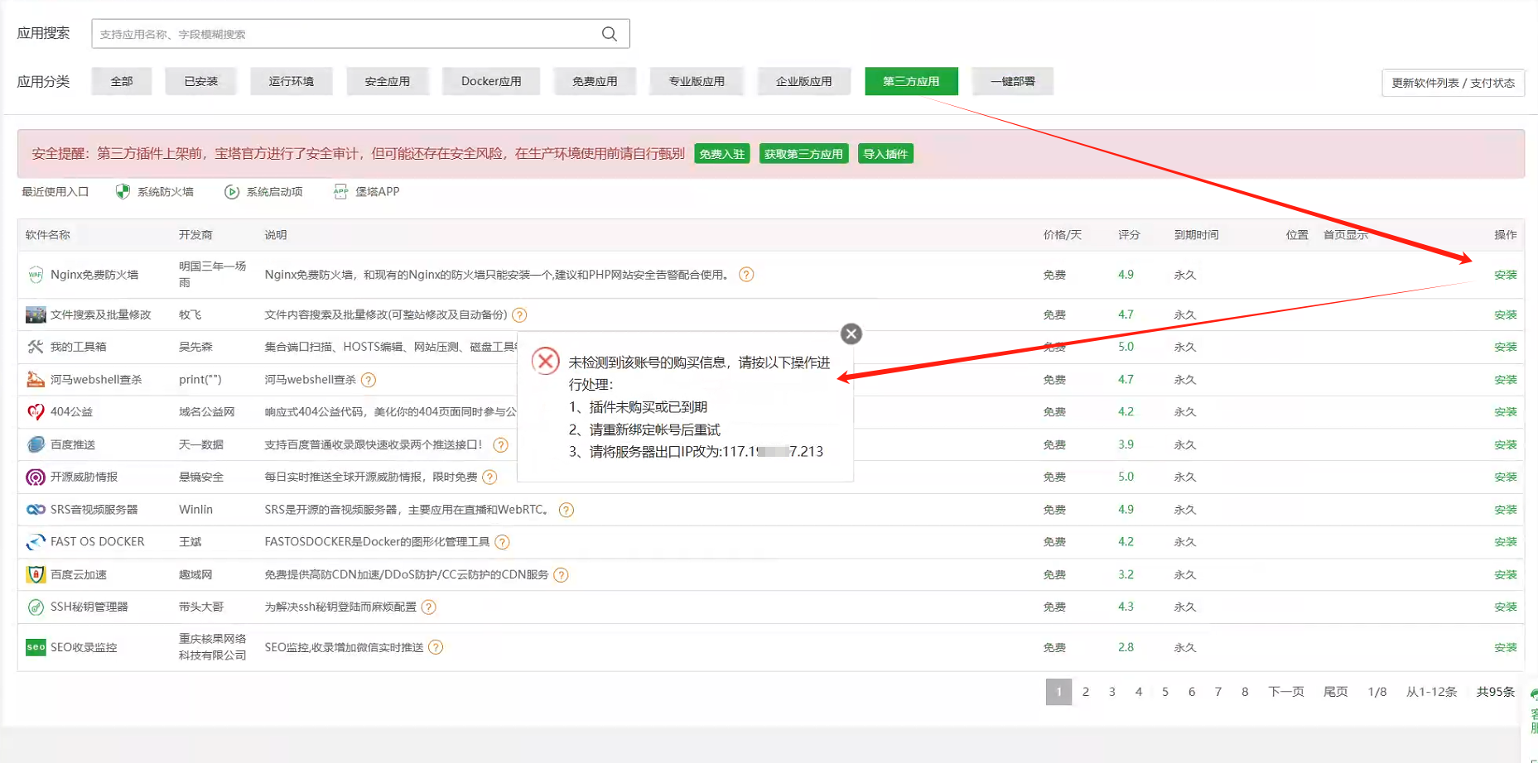Image resolution: width=1538 pixels, height=763 pixels.
Task: Click the SRS音视频服务器 app icon
Action: click(x=36, y=510)
